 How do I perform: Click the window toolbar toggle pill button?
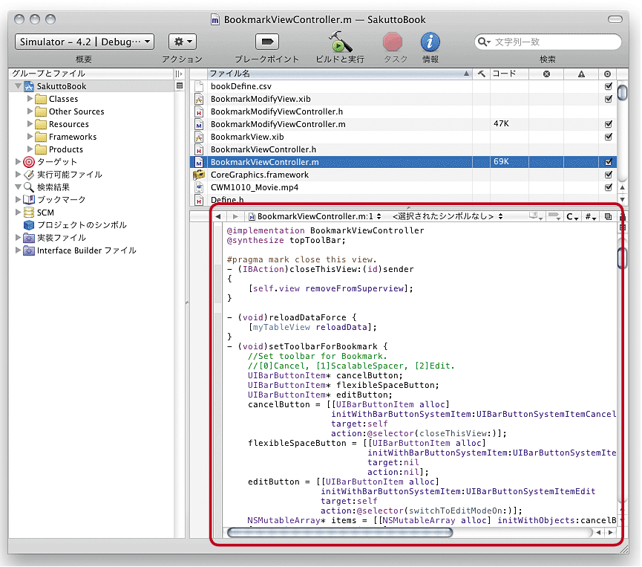615,19
